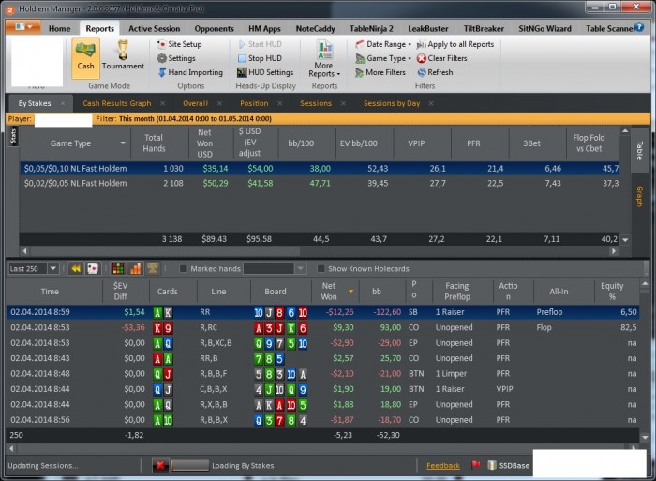Apply filter to all reports
Screen dimensions: 656x481
tap(455, 44)
